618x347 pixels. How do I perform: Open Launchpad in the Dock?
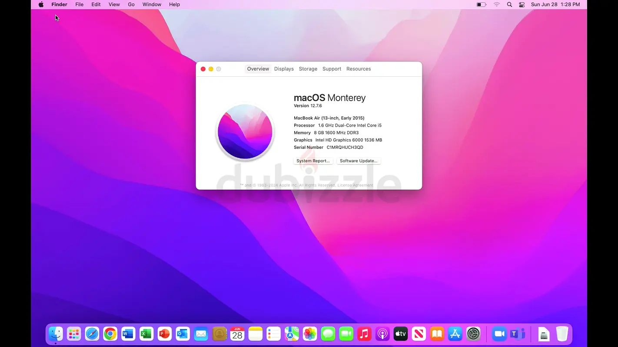[74, 334]
